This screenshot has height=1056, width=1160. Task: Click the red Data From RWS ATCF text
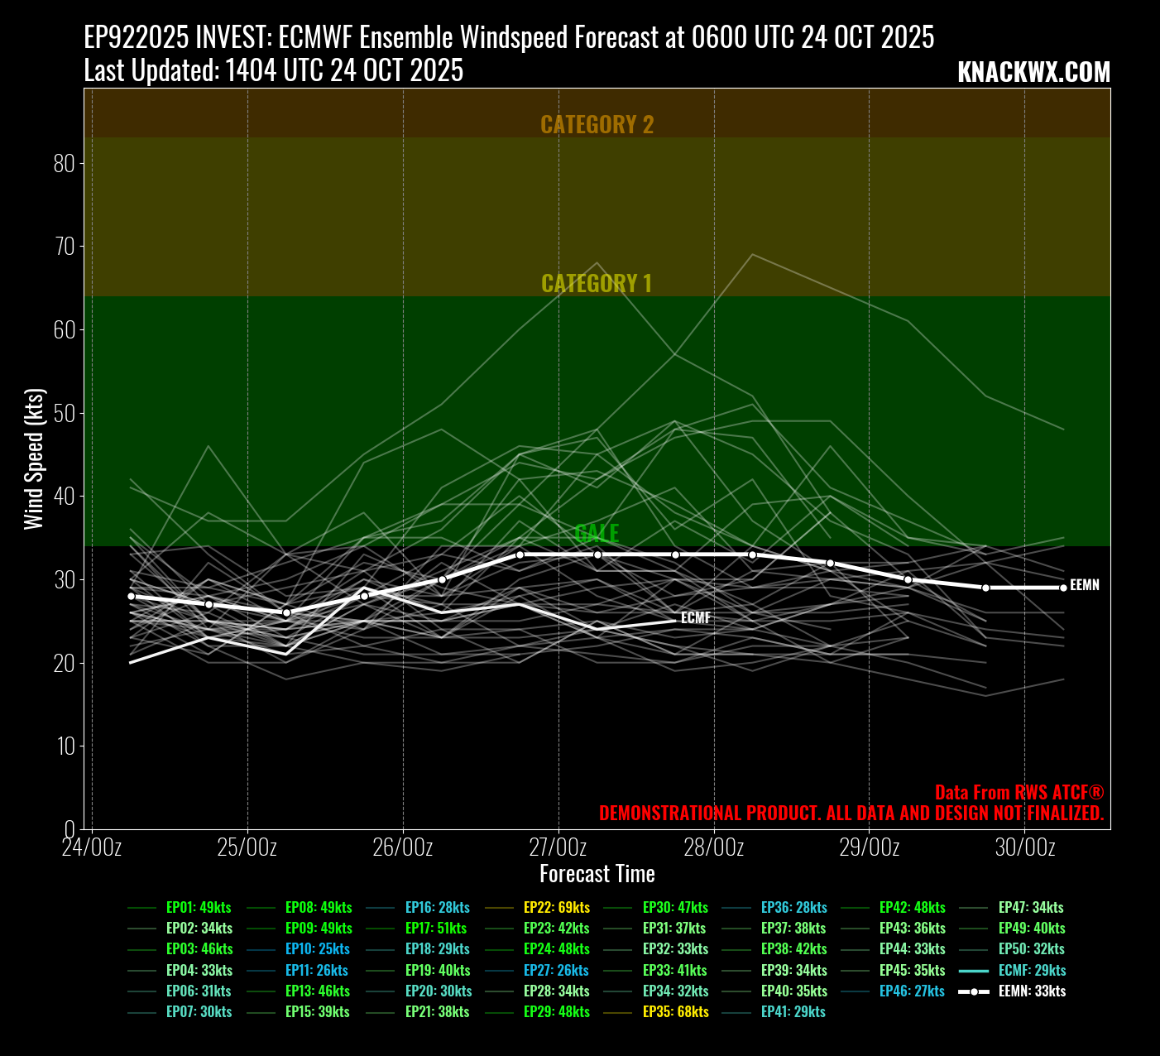(x=1019, y=792)
